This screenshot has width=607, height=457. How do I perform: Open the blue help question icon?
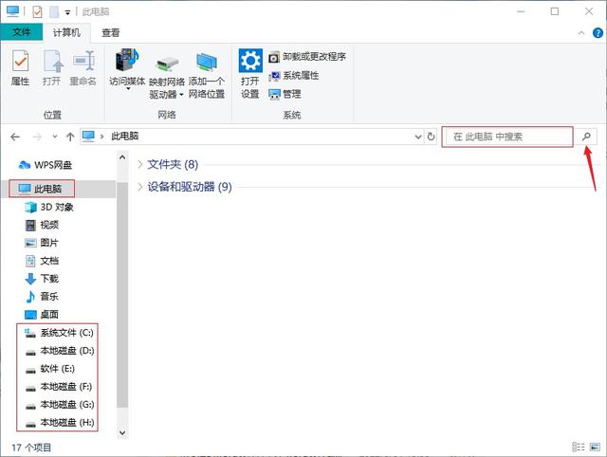tap(598, 33)
